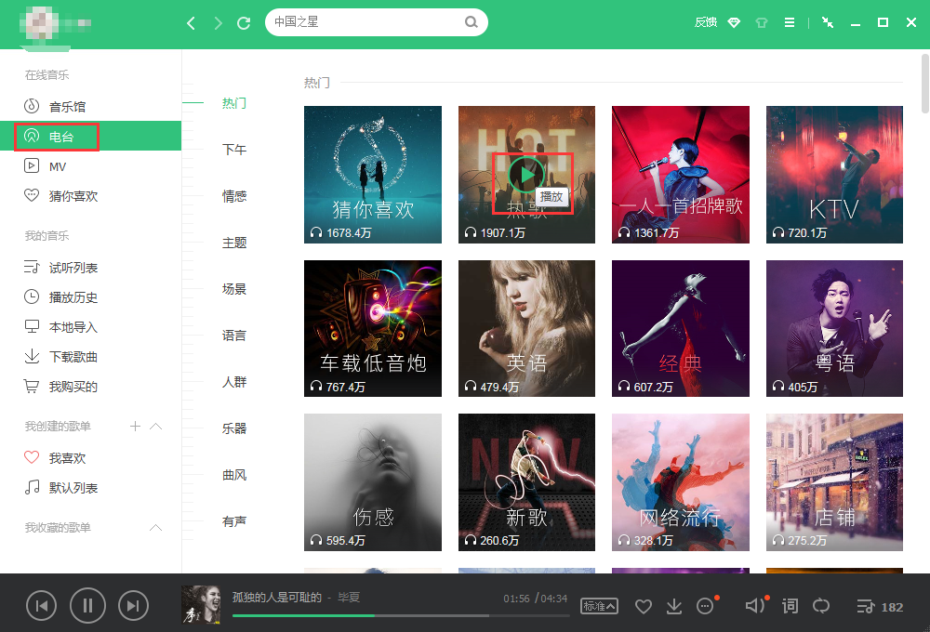The image size is (930, 632).
Task: Select the 情感 radio category
Action: (234, 196)
